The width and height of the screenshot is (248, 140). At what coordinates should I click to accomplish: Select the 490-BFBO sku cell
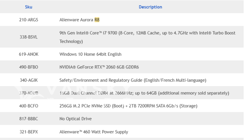coord(29,67)
